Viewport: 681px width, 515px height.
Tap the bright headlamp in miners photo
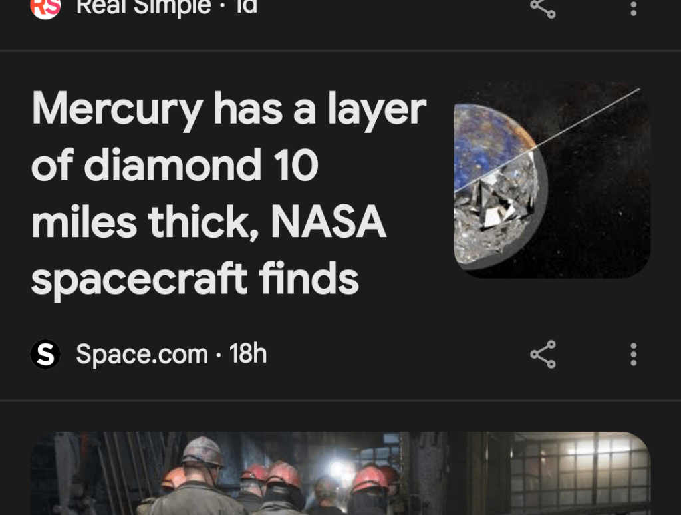(339, 470)
